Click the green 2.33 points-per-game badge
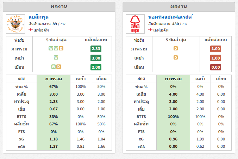This screenshot has height=159, width=238. (96, 49)
